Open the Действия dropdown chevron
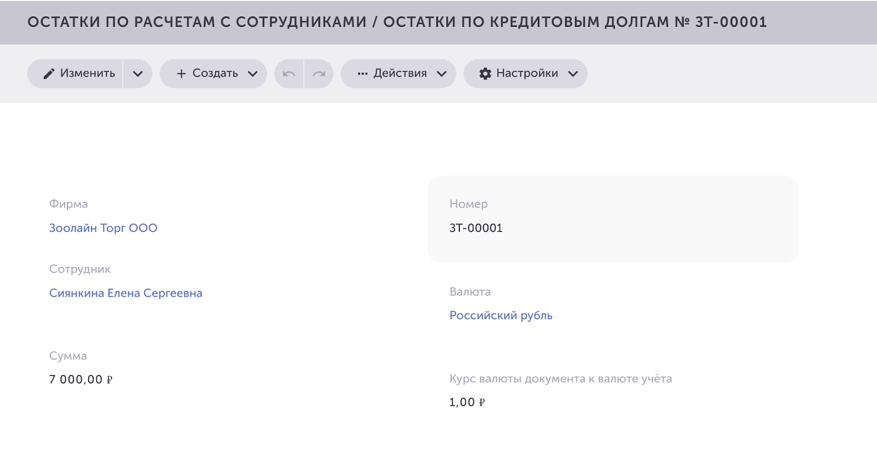877x453 pixels. tap(442, 73)
